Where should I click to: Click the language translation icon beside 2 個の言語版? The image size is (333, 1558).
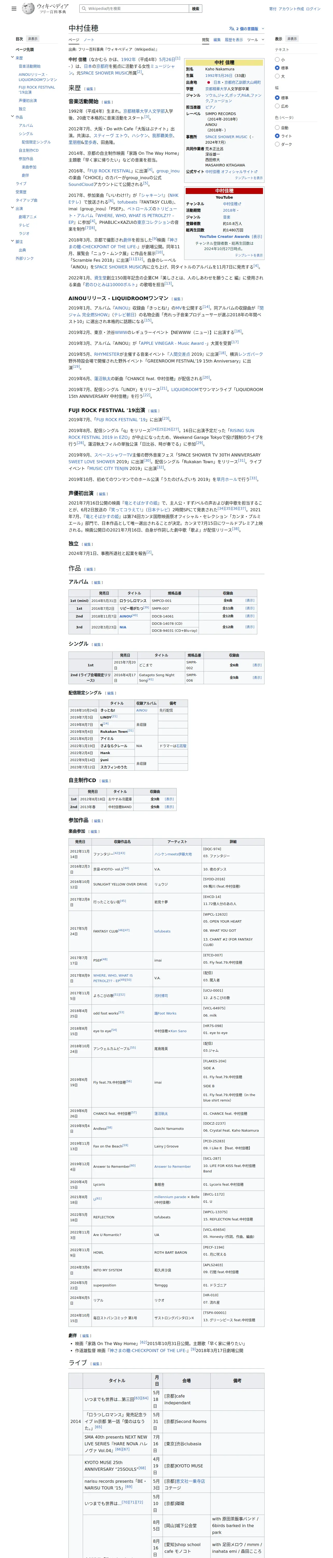(232, 28)
